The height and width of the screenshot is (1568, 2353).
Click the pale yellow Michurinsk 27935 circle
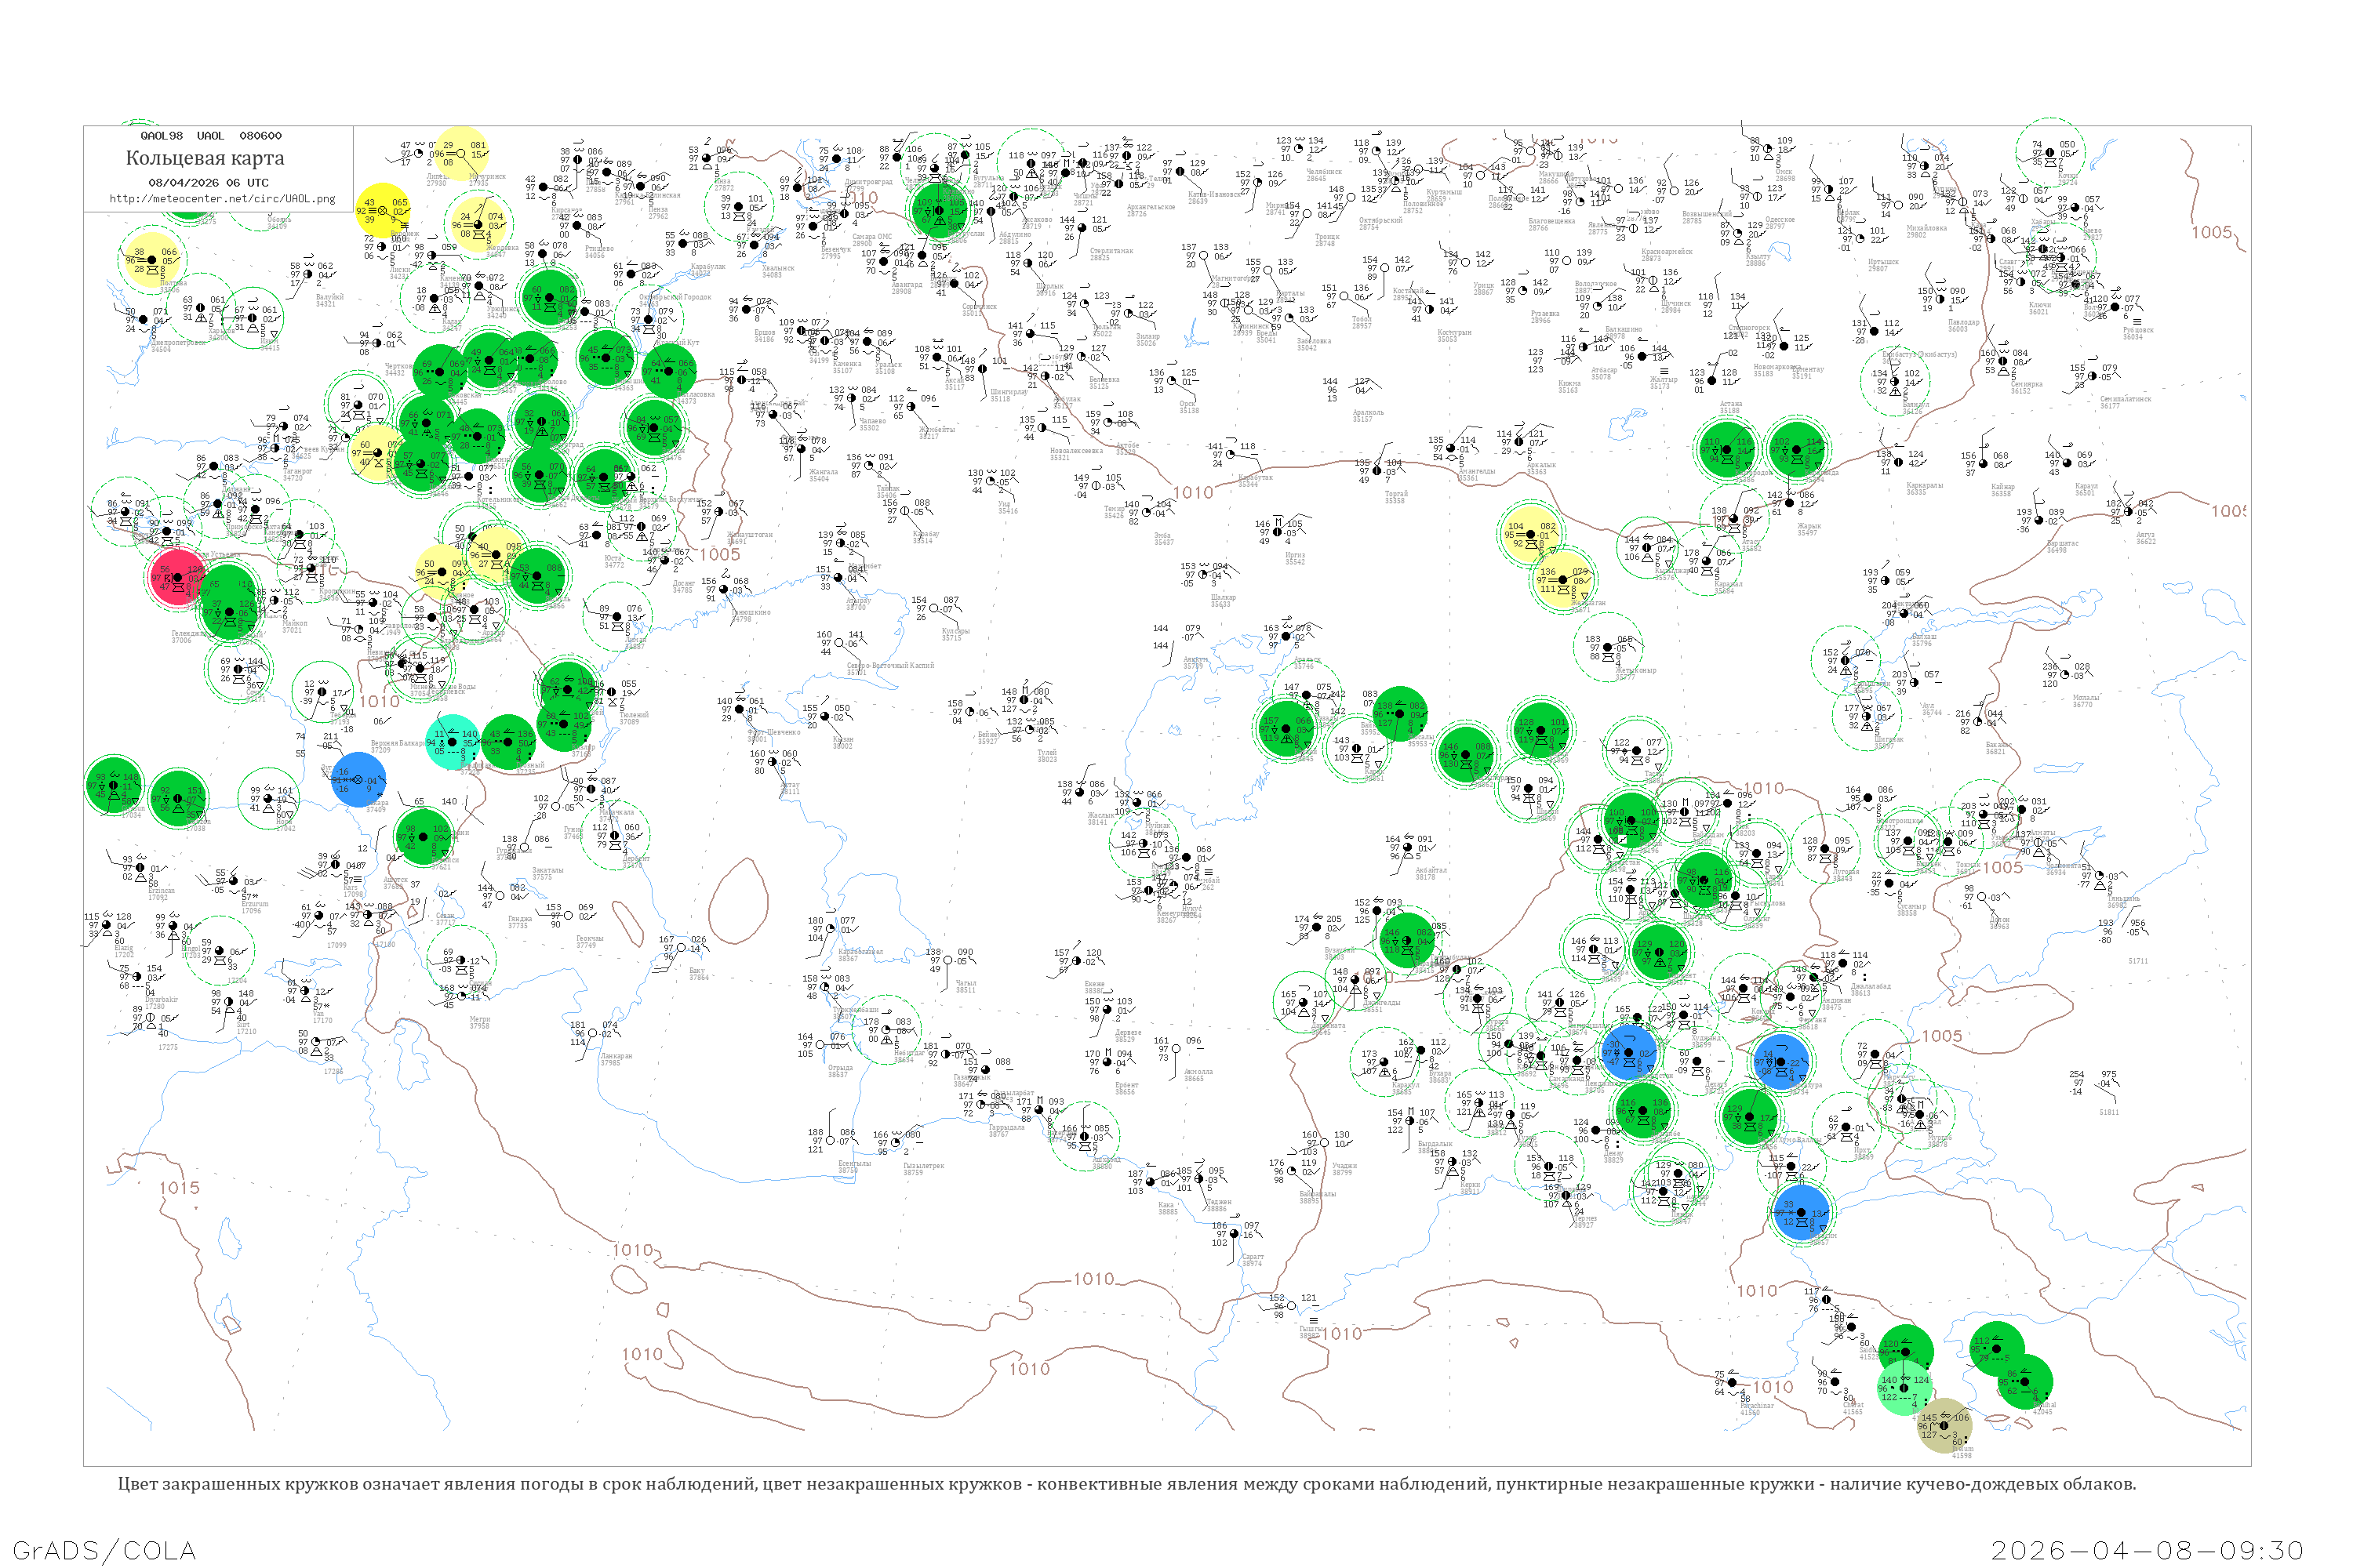tap(461, 152)
